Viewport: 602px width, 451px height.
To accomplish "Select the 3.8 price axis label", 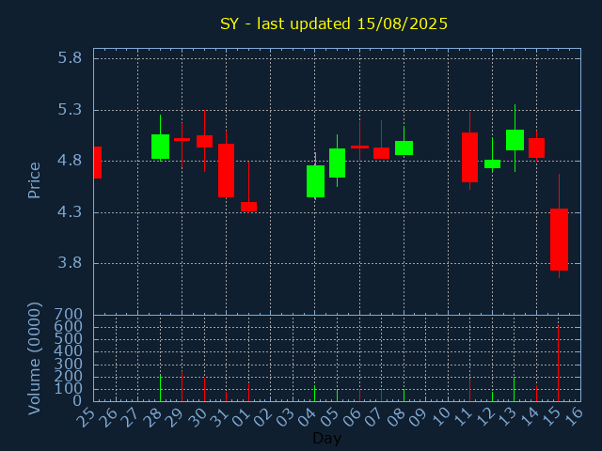I will click(x=70, y=263).
